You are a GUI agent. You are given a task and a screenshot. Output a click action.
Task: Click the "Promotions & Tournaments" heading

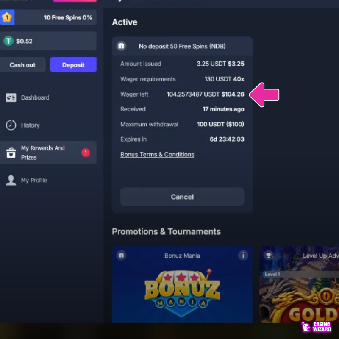pos(166,231)
